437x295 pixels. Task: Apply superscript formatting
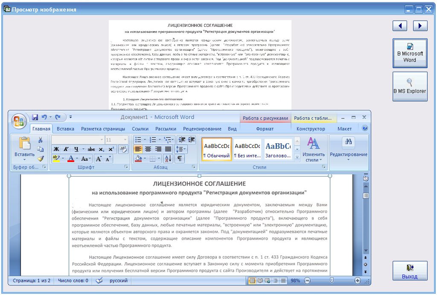point(111,150)
